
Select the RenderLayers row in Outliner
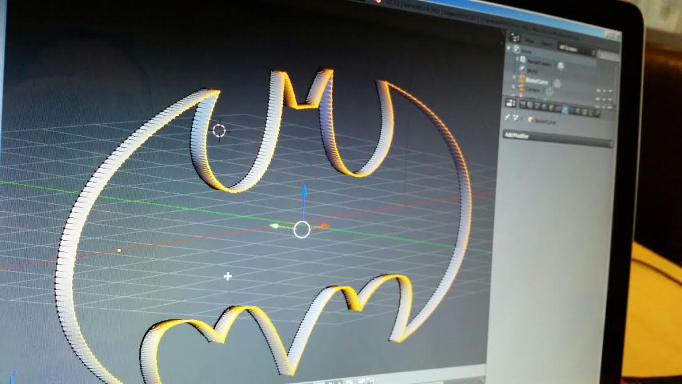pyautogui.click(x=539, y=63)
